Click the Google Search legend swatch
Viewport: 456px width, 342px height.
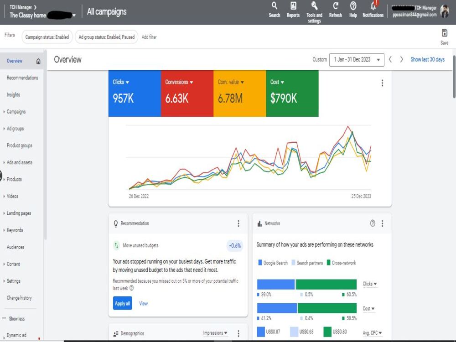tap(260, 263)
